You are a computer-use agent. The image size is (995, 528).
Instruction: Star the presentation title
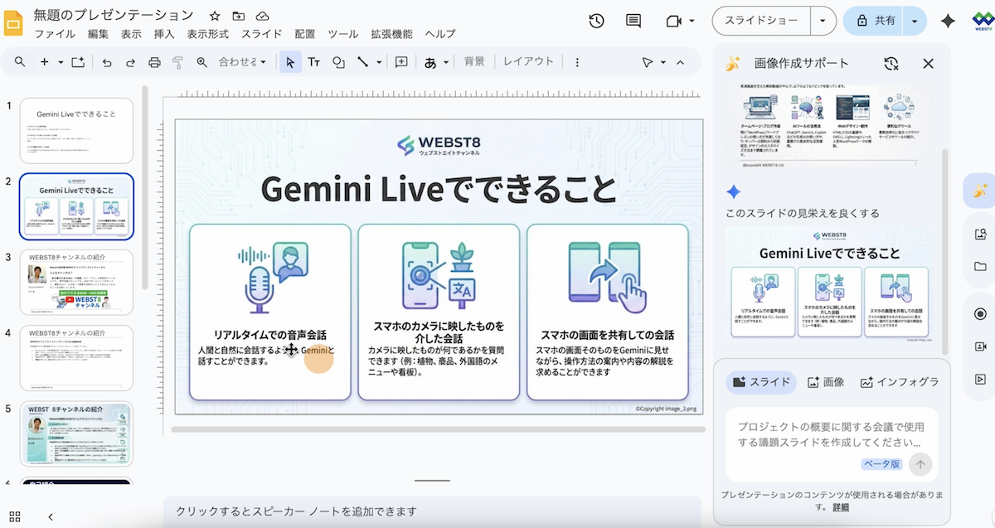215,16
